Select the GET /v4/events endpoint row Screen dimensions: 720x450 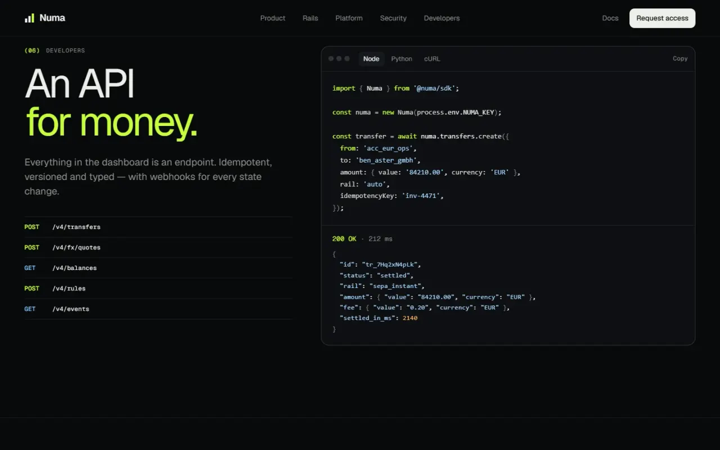coord(158,309)
